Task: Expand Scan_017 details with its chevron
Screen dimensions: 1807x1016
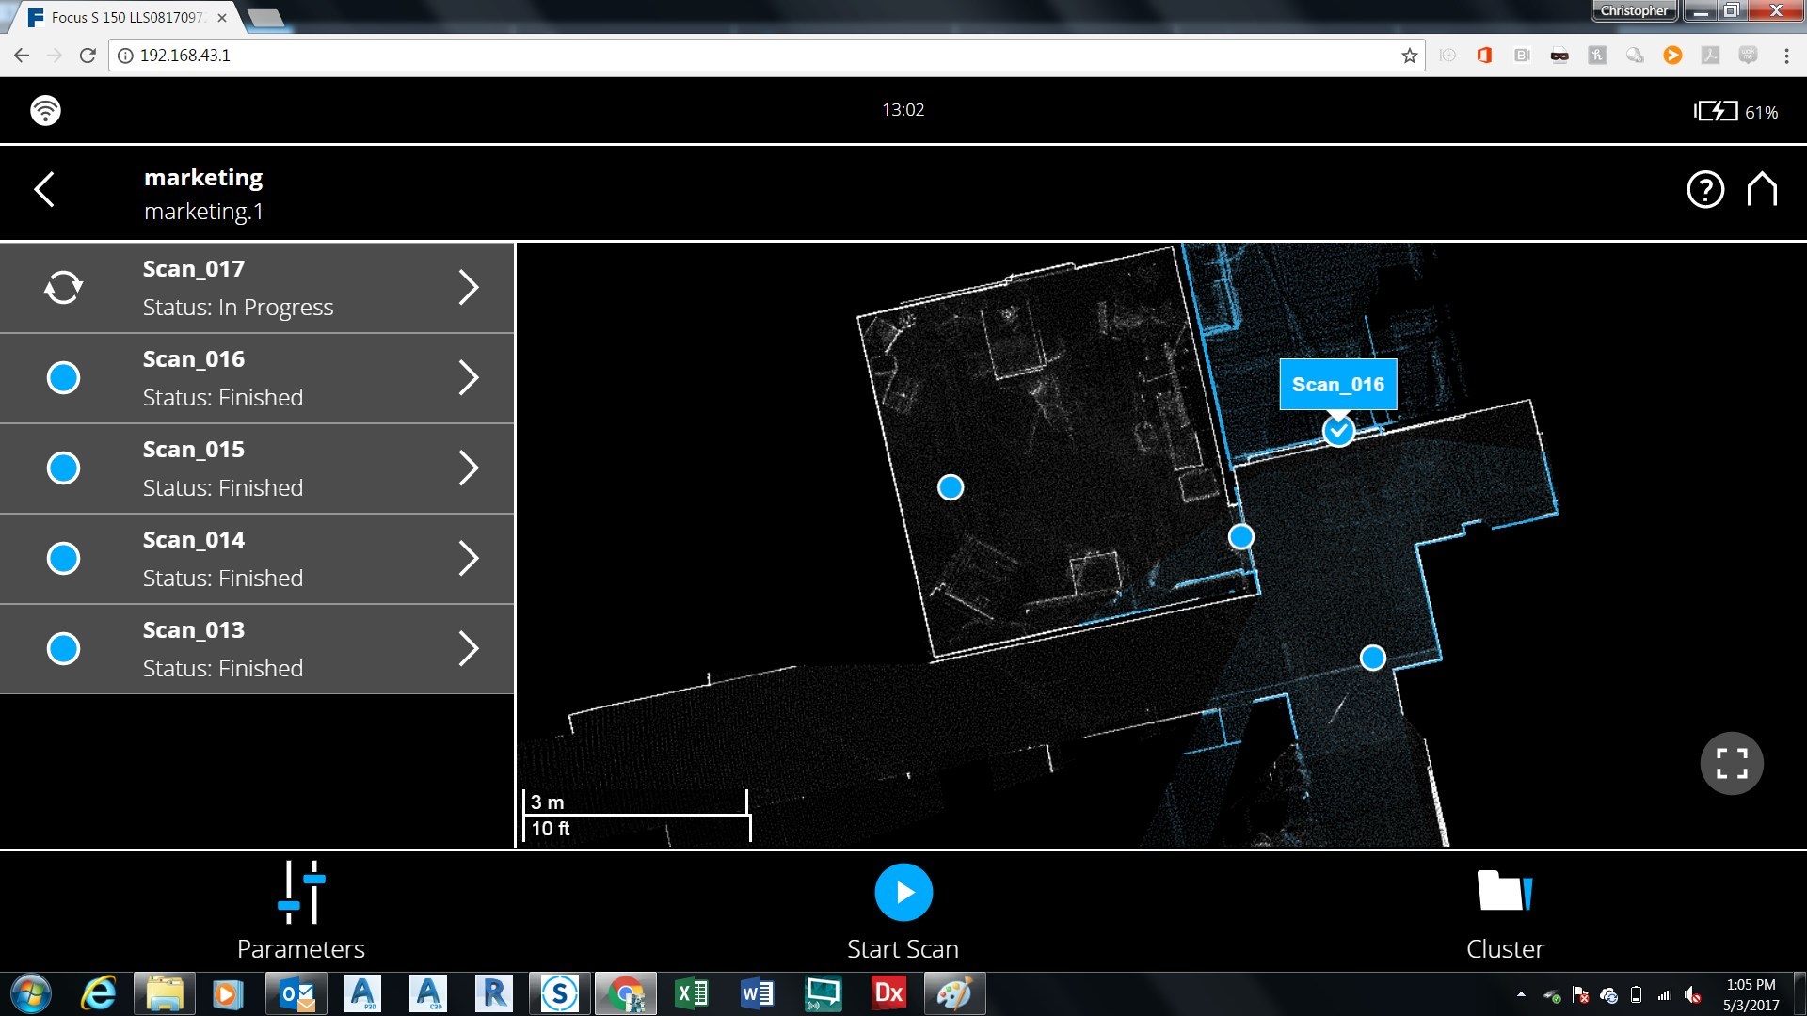Action: (x=468, y=287)
